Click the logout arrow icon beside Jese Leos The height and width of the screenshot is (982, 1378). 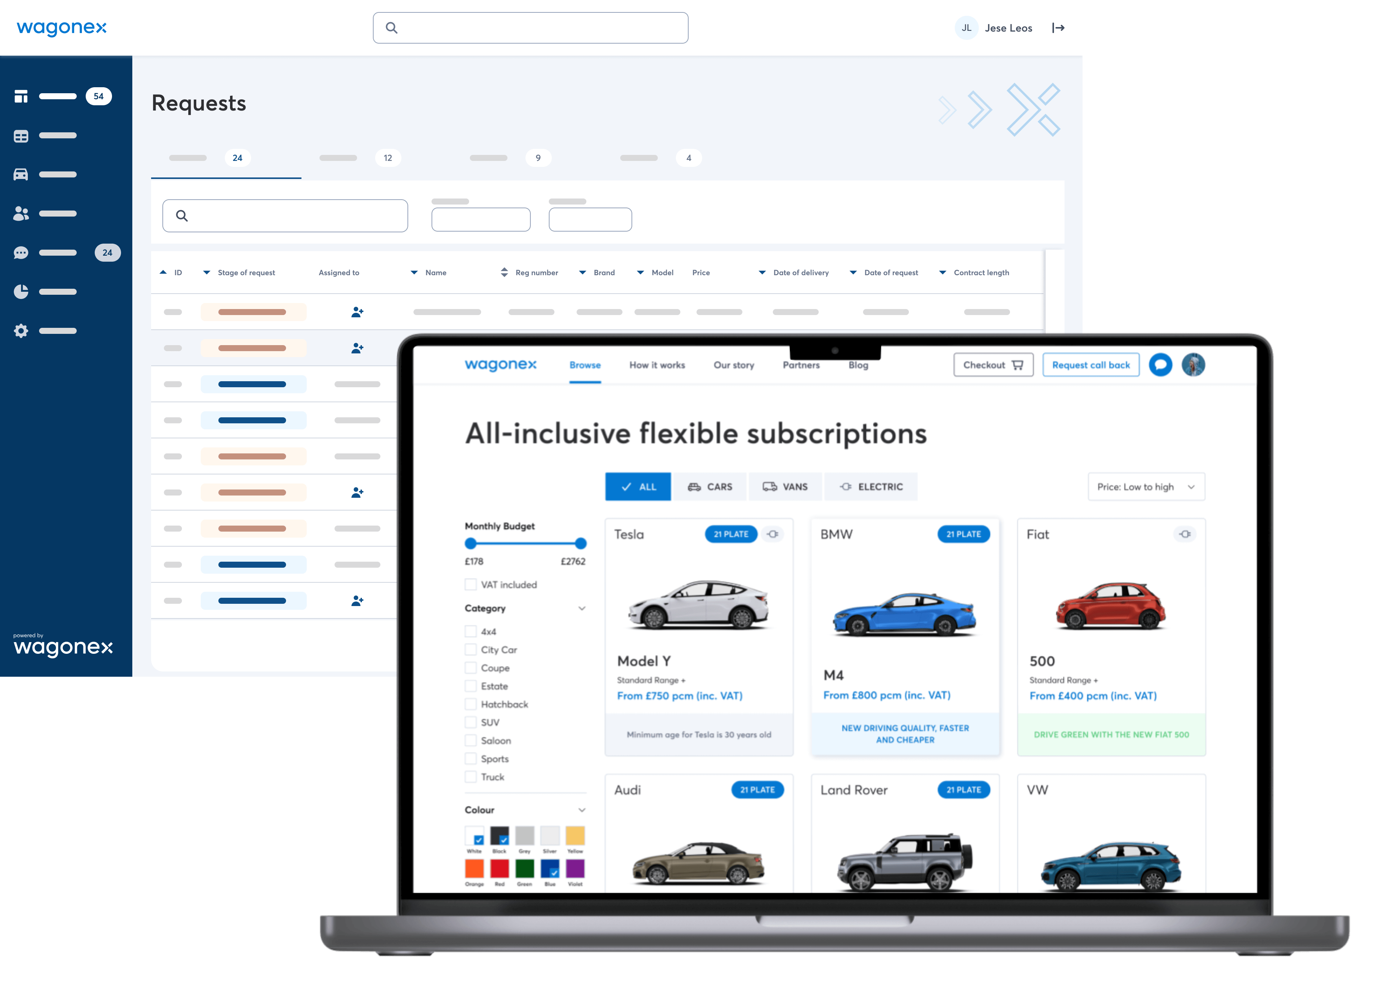coord(1058,28)
